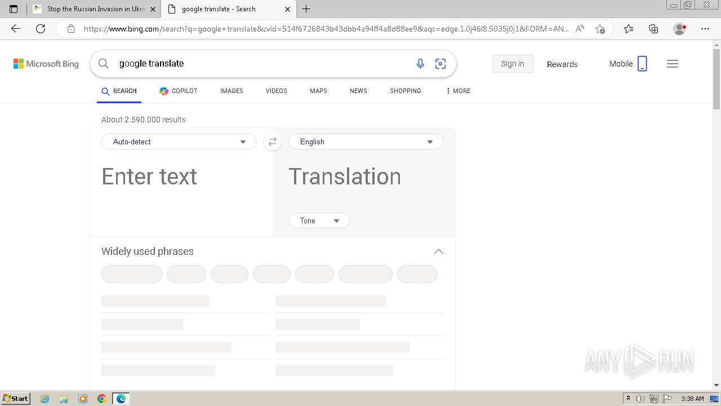
Task: Click the Sign in button
Action: tap(513, 64)
